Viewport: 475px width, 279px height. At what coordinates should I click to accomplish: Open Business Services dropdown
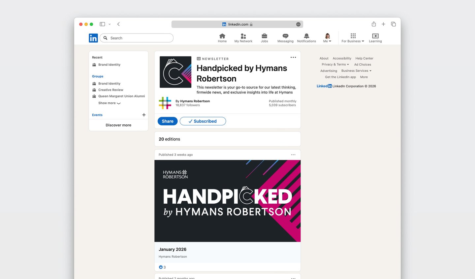pos(356,71)
